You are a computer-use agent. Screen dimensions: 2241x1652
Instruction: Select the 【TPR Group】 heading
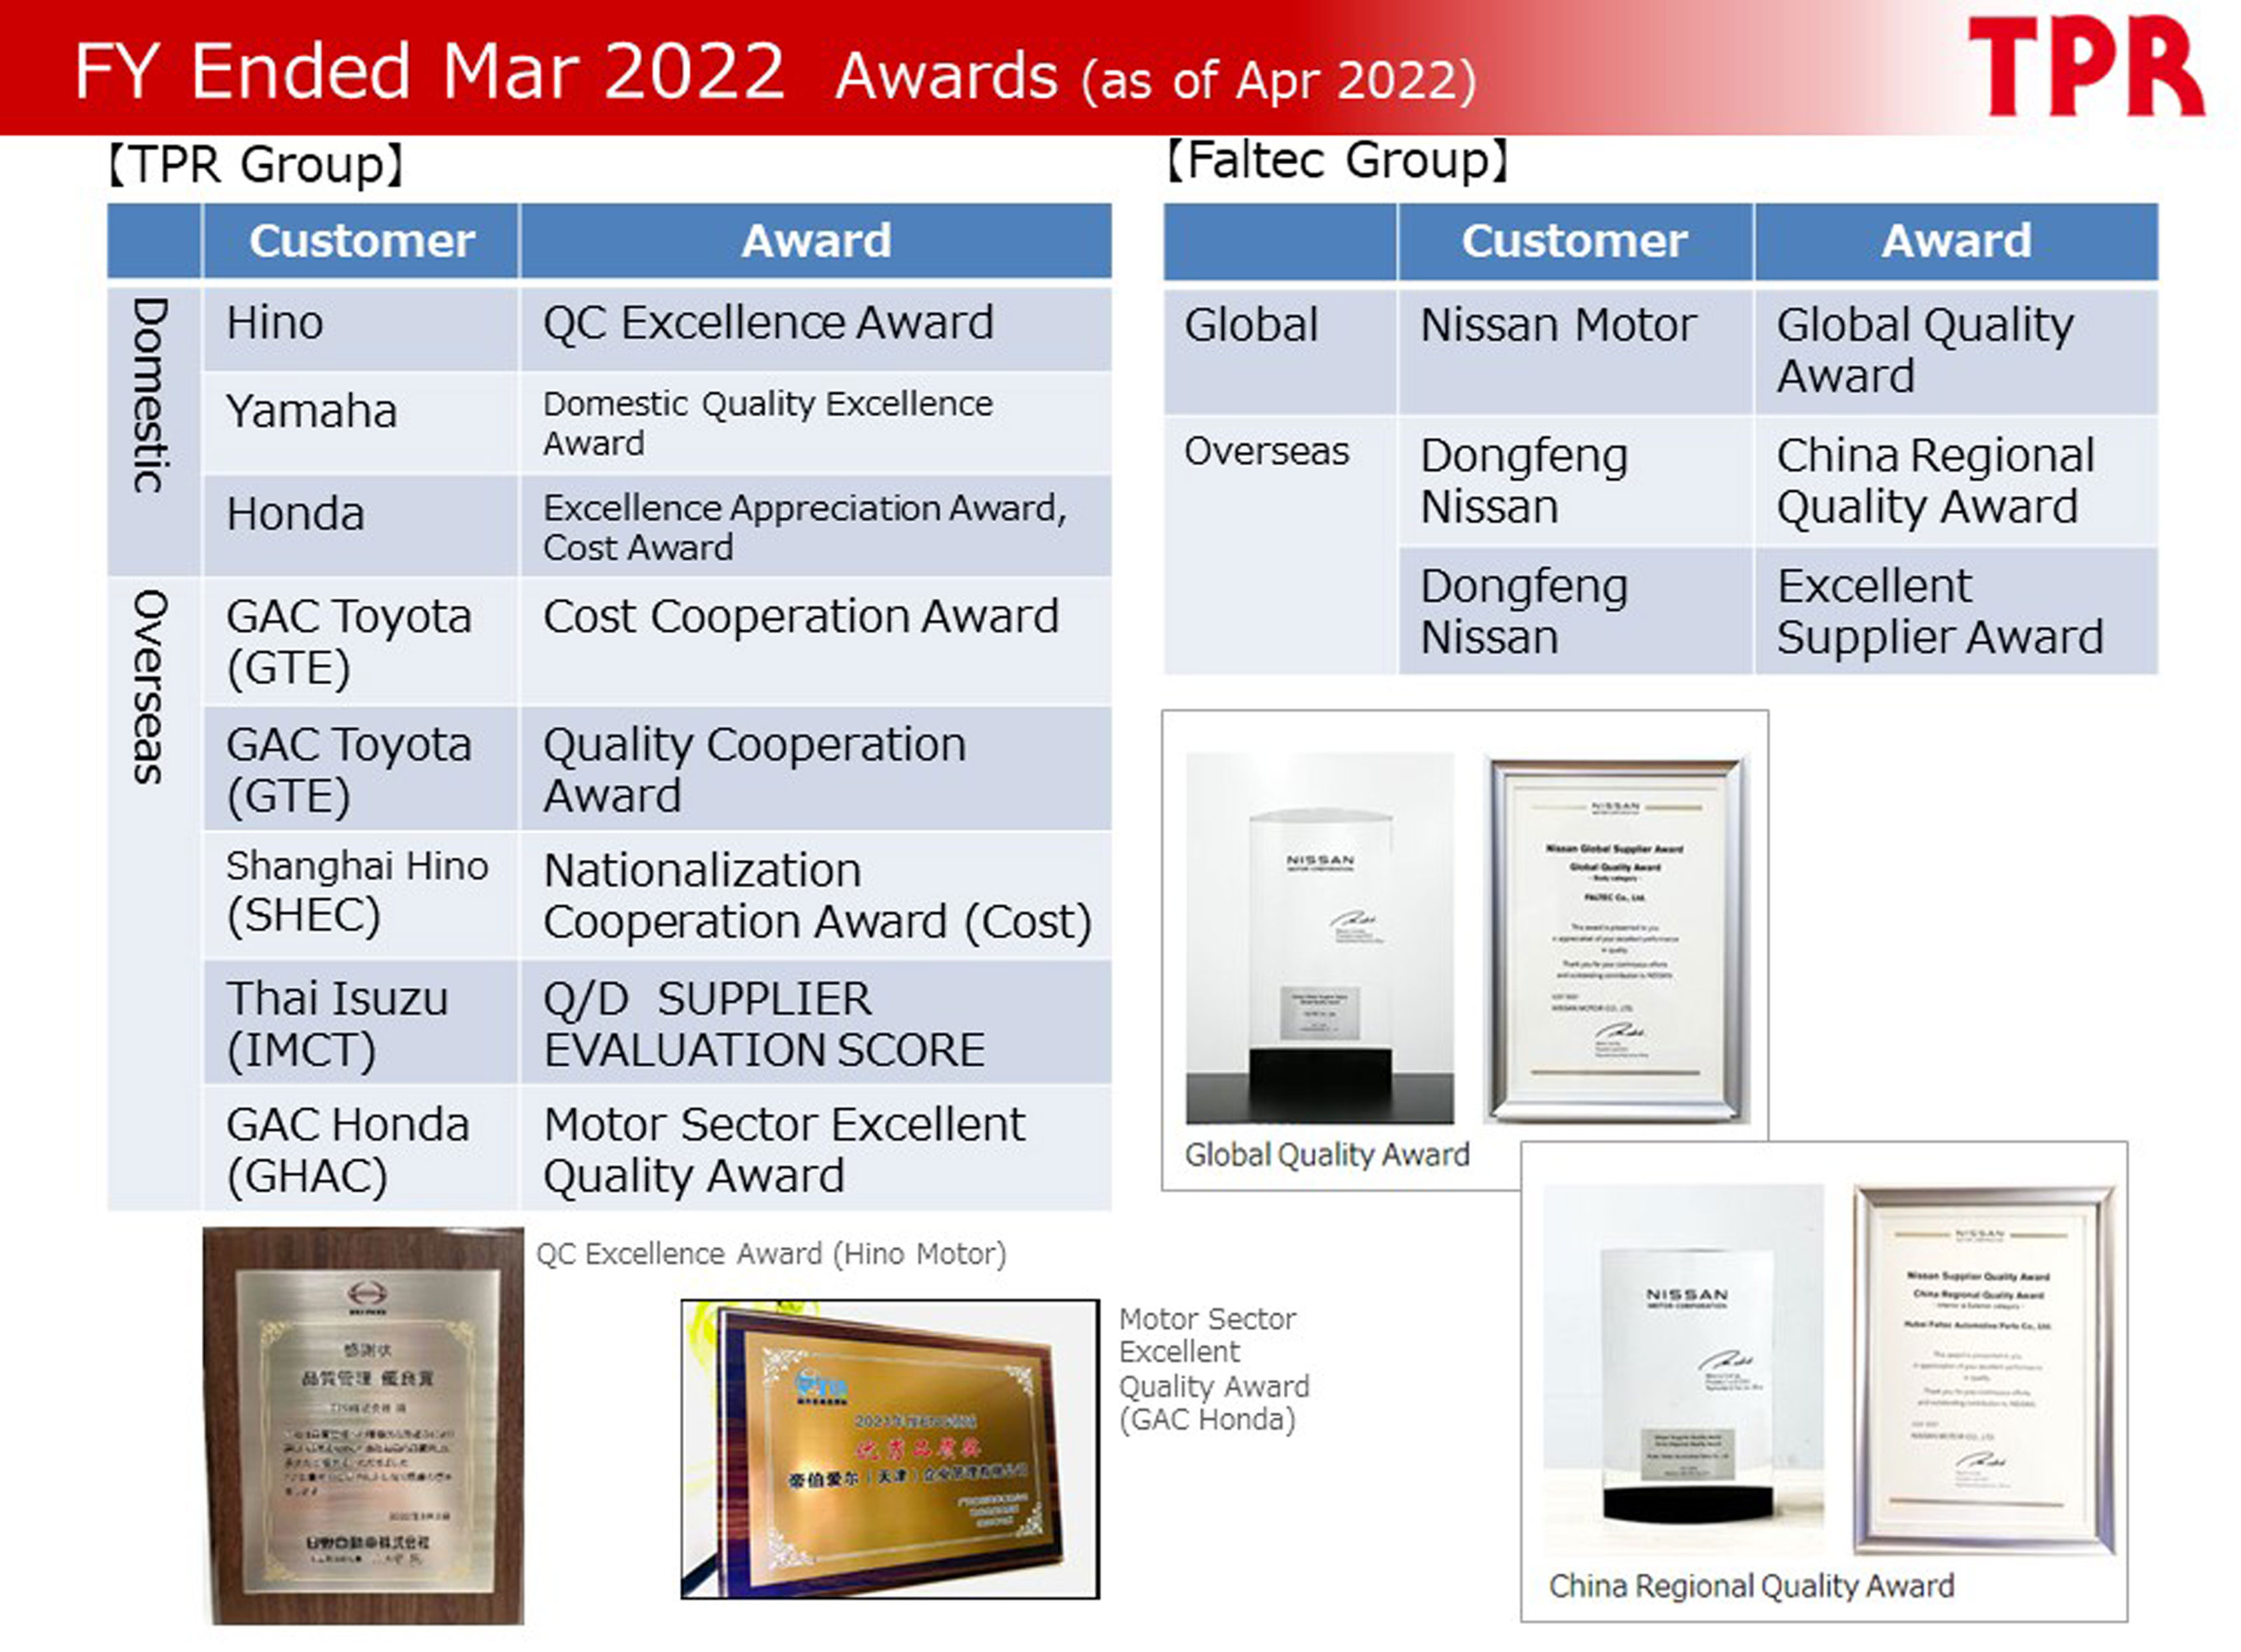pyautogui.click(x=256, y=164)
